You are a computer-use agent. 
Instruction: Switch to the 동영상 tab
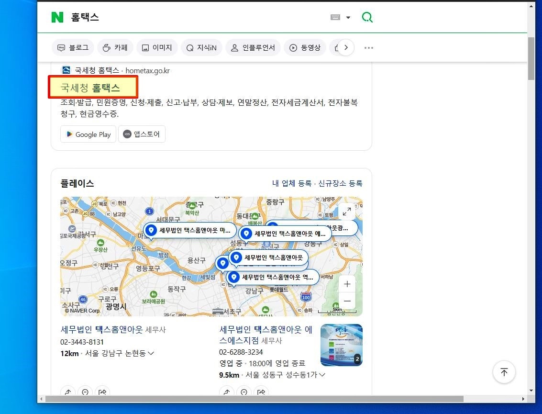coord(305,47)
